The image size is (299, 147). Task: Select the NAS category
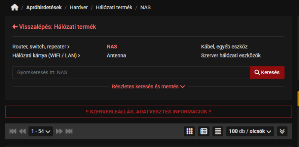click(112, 47)
